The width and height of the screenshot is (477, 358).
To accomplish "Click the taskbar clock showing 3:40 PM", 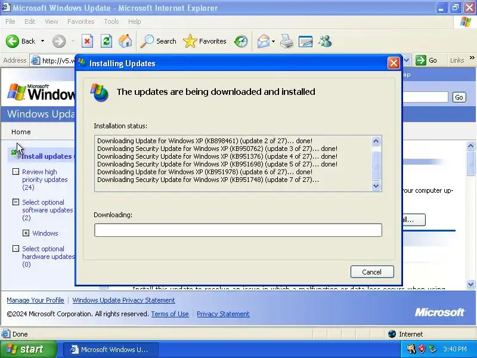I will coord(455,349).
